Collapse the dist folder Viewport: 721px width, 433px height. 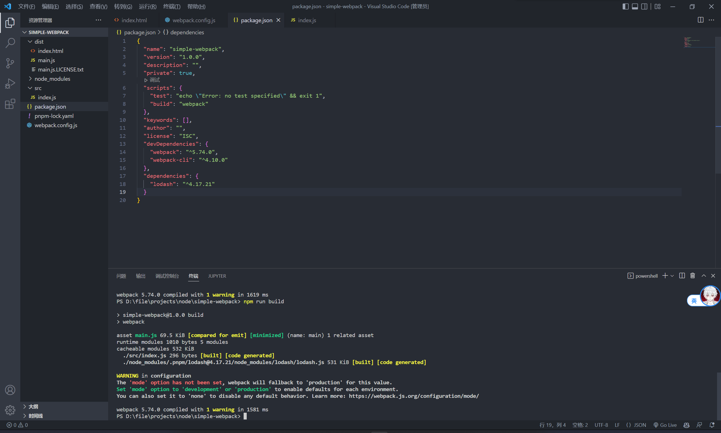(x=39, y=42)
